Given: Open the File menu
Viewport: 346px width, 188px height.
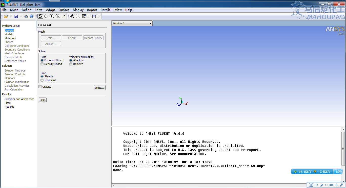Looking at the screenshot, I should tap(4, 10).
